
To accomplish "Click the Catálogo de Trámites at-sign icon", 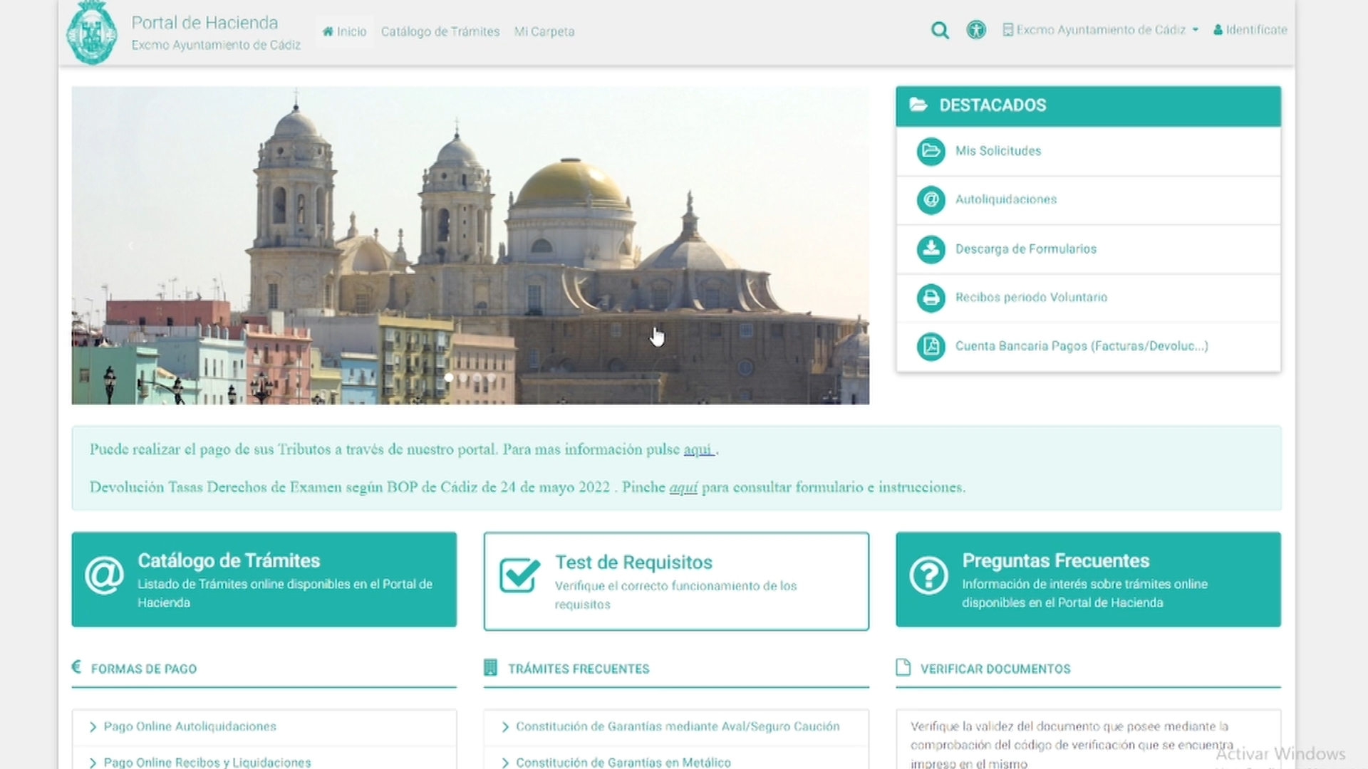I will [104, 575].
